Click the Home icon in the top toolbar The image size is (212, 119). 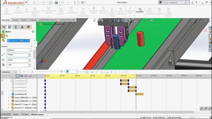pos(34,2)
